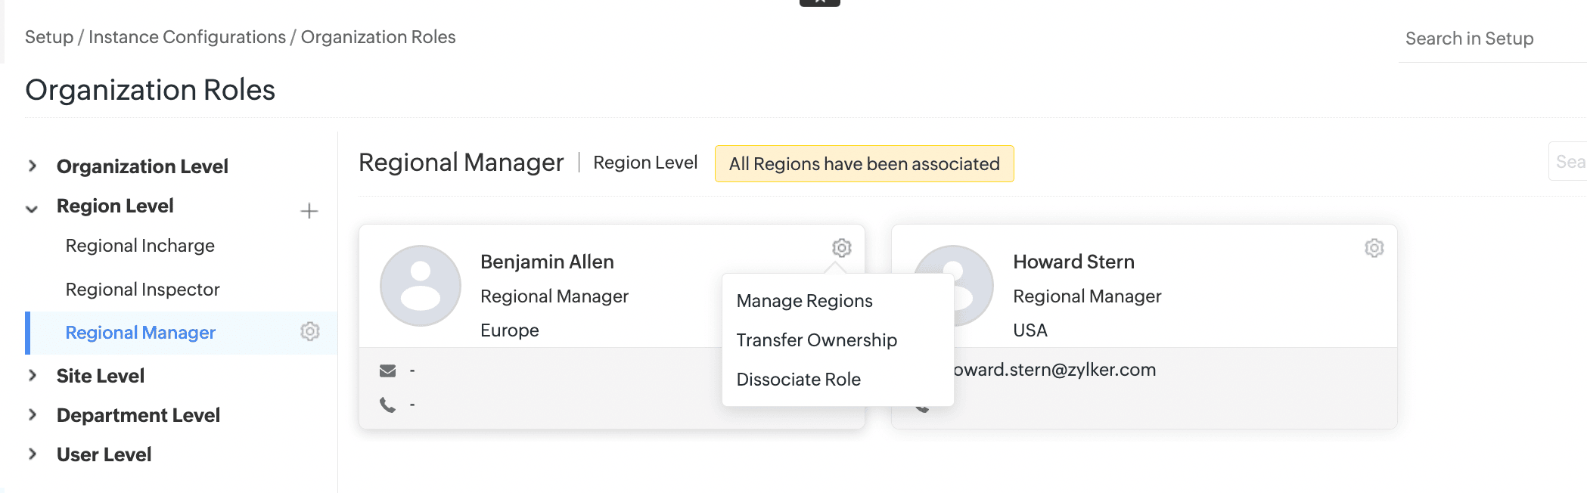Select Manage Regions from the menu
This screenshot has height=493, width=1587.
[804, 301]
